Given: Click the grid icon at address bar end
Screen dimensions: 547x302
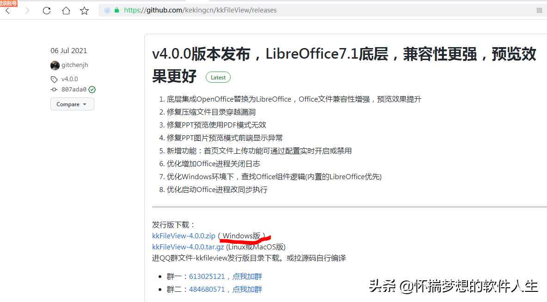Looking at the screenshot, I should [539, 11].
